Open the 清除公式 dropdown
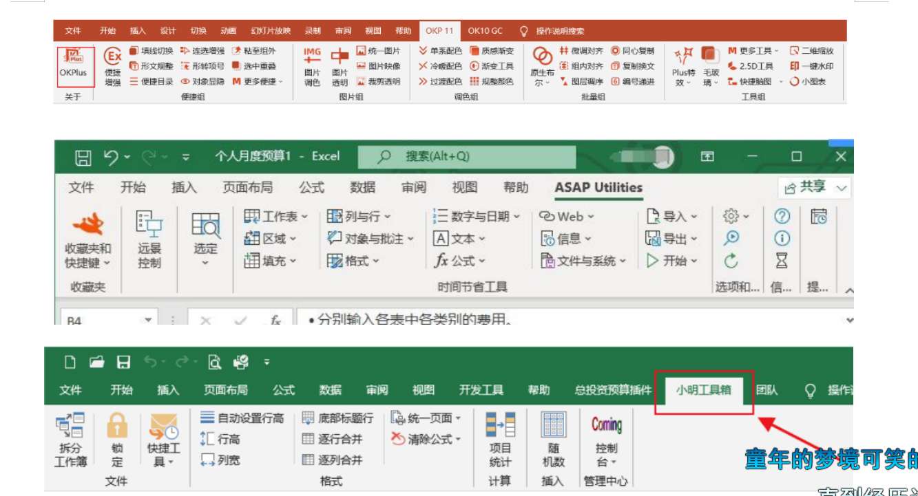This screenshot has height=496, width=918. pyautogui.click(x=426, y=439)
